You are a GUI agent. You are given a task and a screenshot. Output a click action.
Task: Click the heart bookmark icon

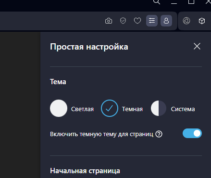(137, 21)
